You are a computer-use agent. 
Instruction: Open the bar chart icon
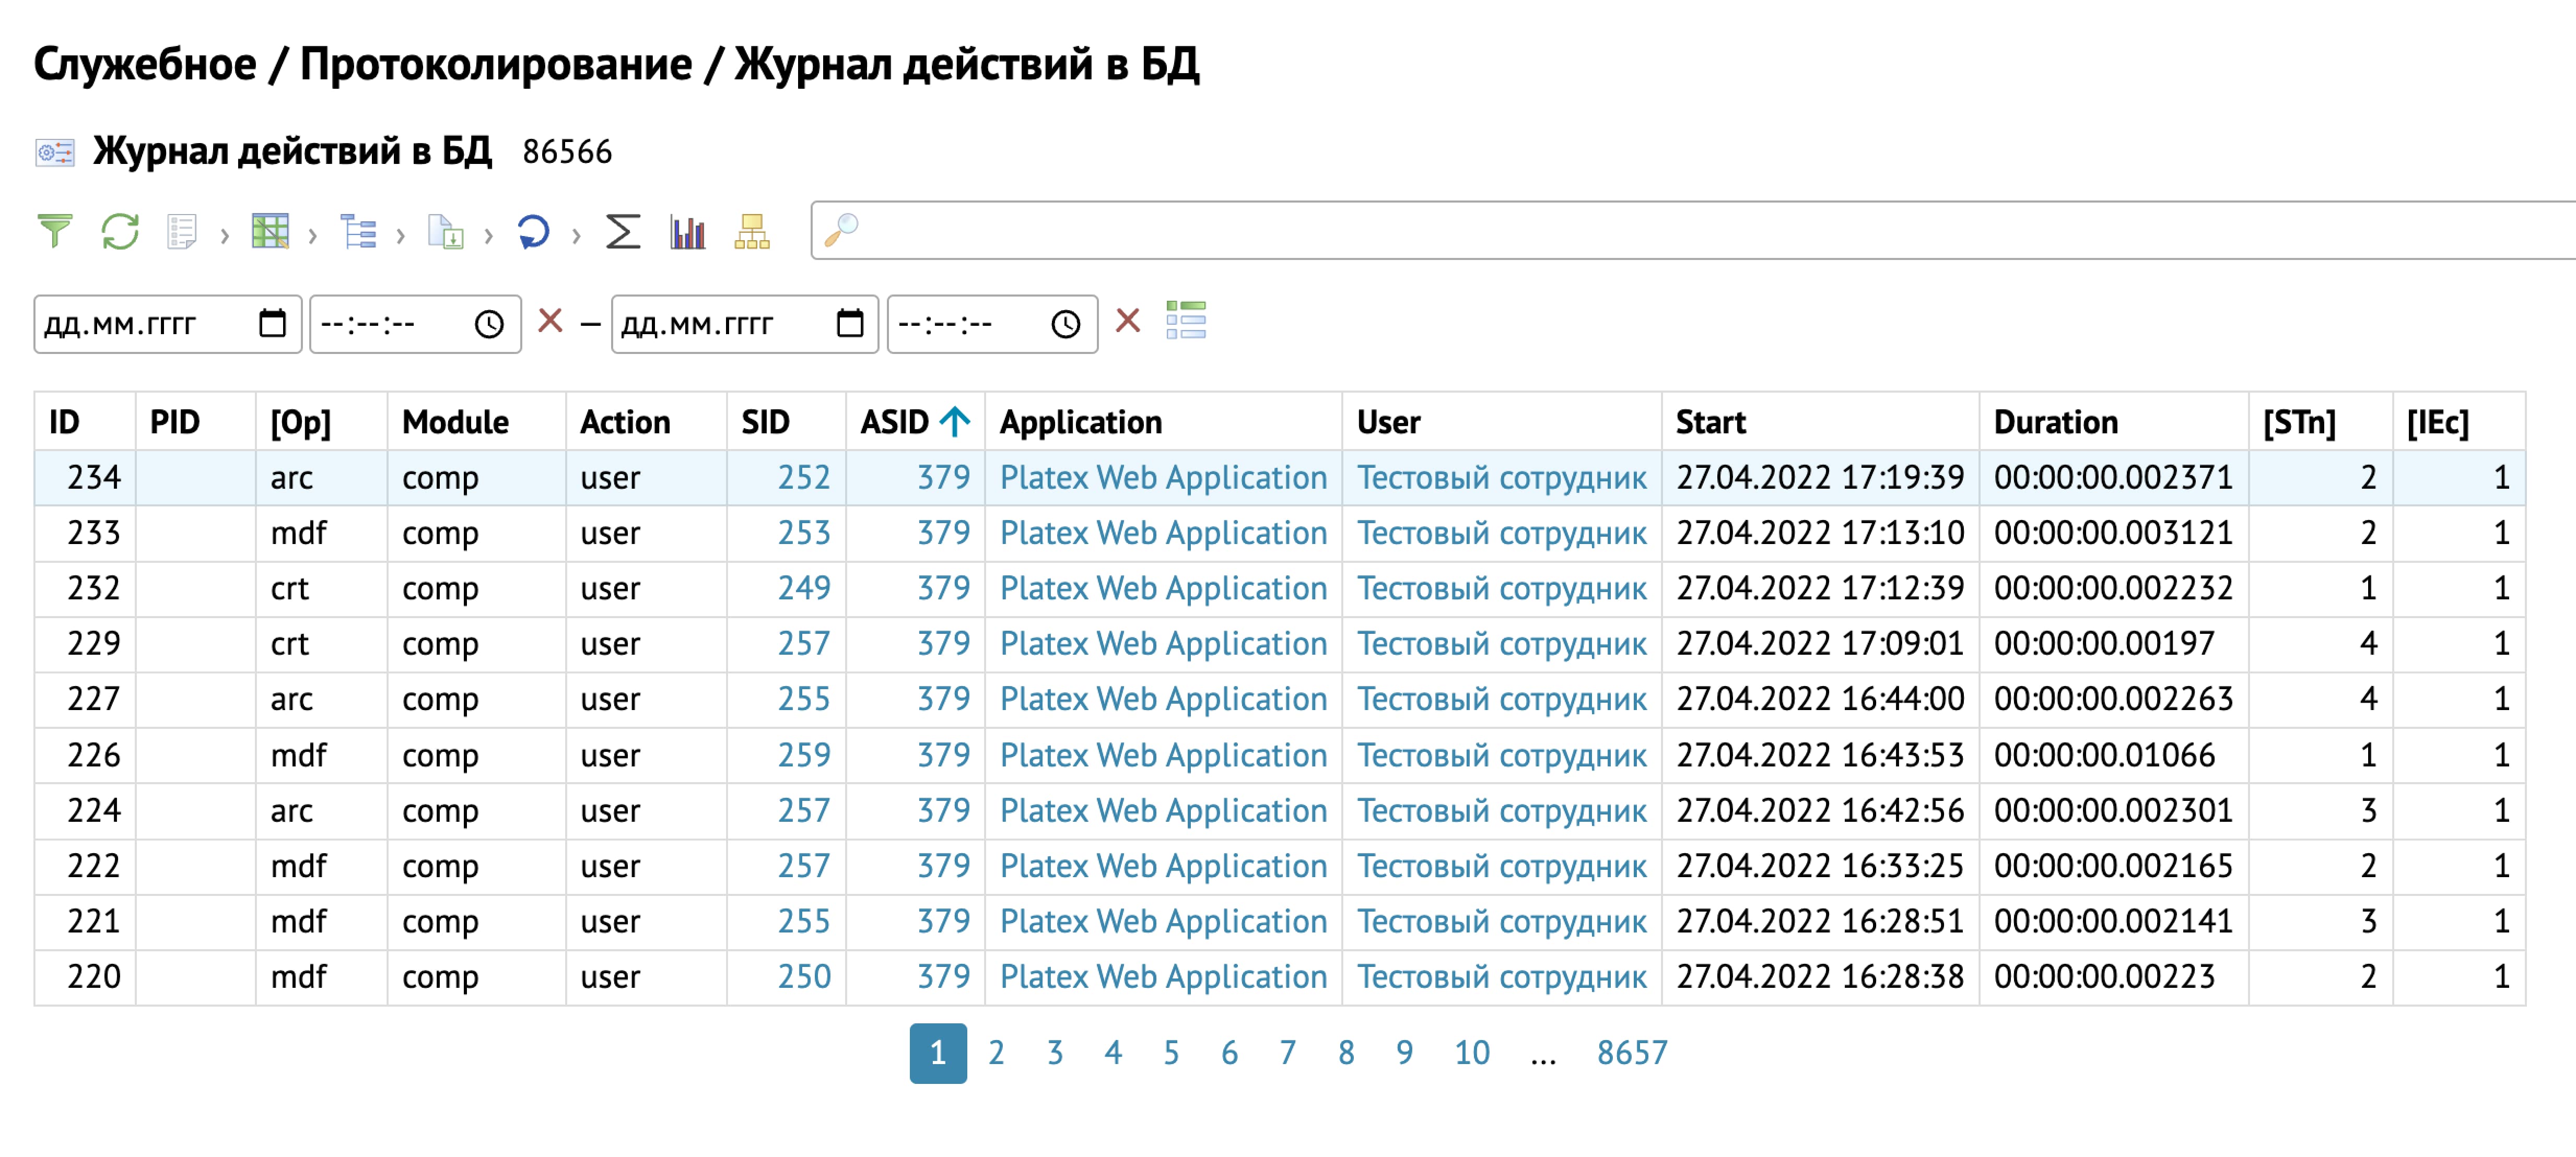tap(688, 232)
